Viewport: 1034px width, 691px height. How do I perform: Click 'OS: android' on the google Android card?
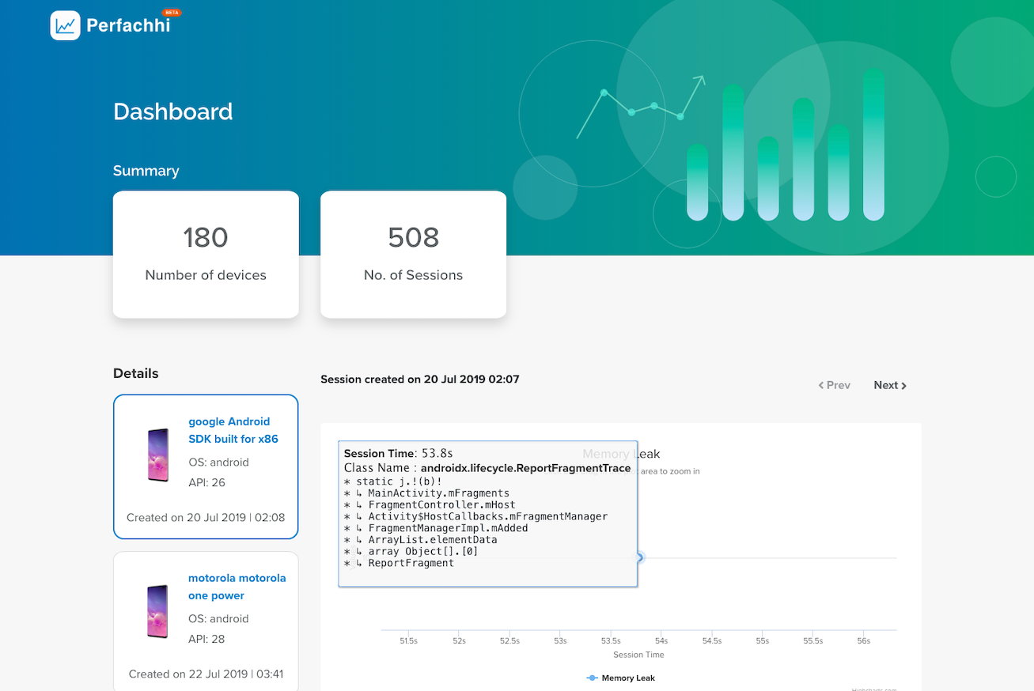pos(218,462)
